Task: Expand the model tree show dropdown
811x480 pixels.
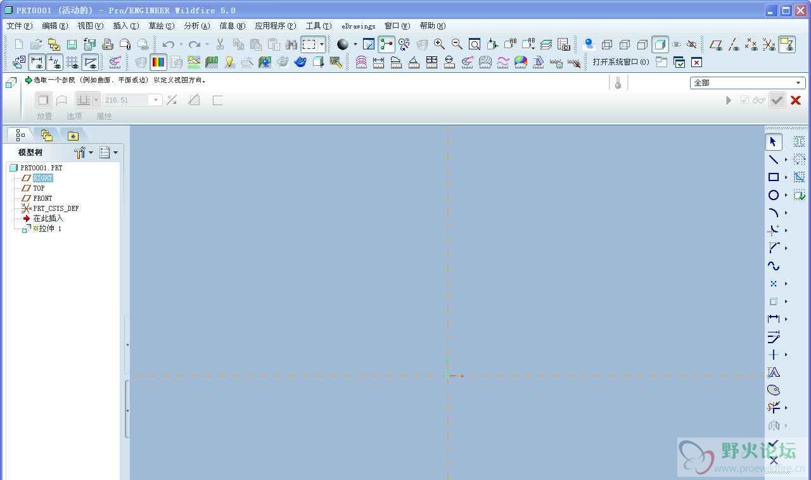Action: pyautogui.click(x=116, y=153)
